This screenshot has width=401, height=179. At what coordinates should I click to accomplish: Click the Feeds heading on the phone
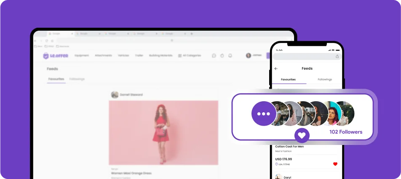tap(307, 68)
